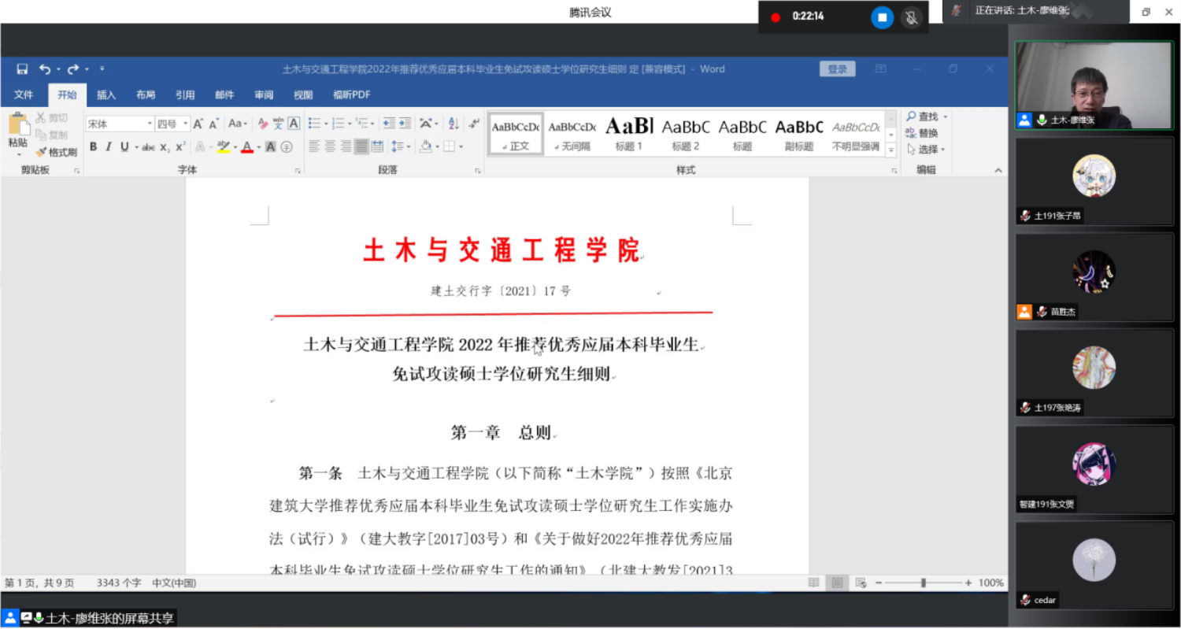Open the font name dropdown (宋体)
This screenshot has width=1181, height=629.
pyautogui.click(x=150, y=124)
